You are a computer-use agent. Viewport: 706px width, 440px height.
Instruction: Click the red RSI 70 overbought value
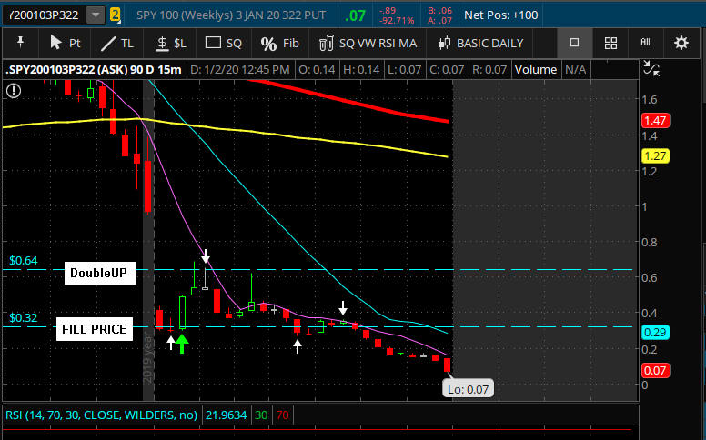click(x=283, y=415)
